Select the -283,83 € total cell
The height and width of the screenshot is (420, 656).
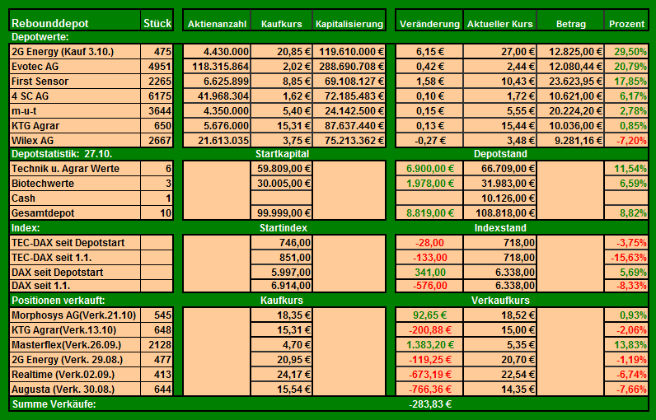(430, 404)
